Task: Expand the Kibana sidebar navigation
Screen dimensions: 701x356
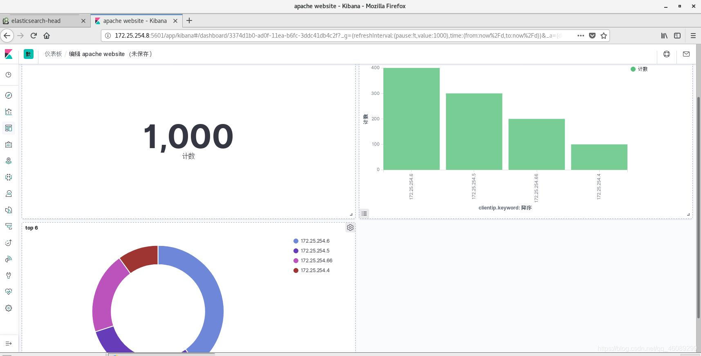Action: coord(9,343)
